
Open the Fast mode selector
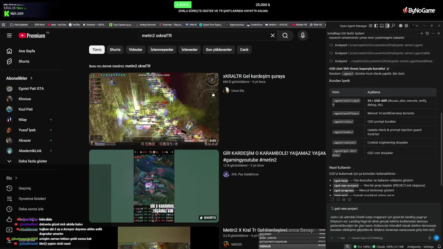tap(341, 238)
